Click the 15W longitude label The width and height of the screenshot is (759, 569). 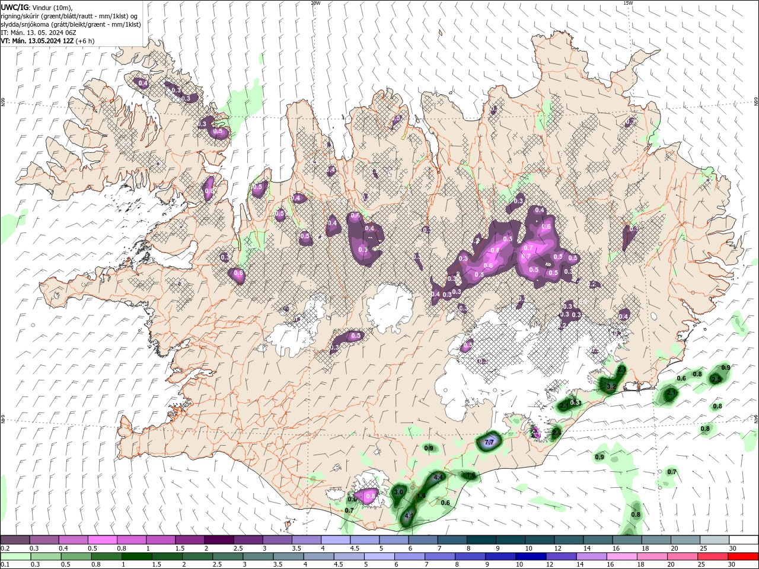(x=628, y=3)
